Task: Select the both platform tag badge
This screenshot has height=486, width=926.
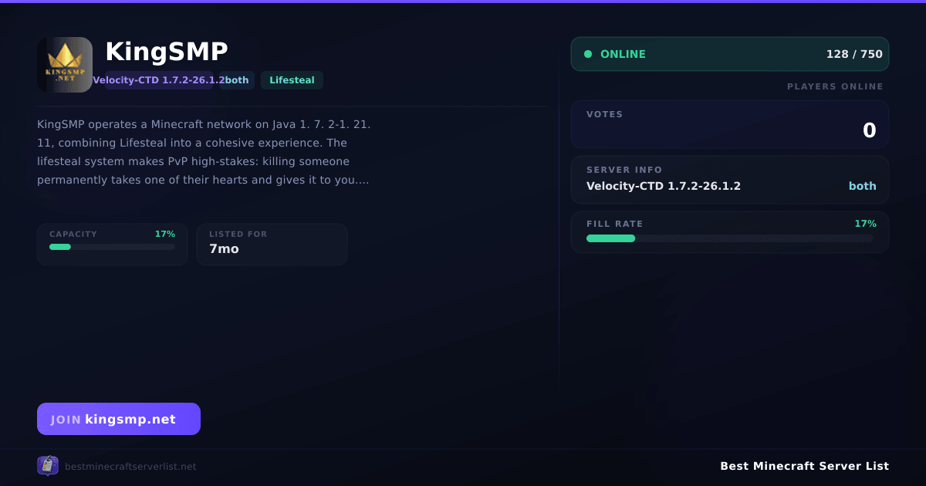Action: (x=237, y=80)
